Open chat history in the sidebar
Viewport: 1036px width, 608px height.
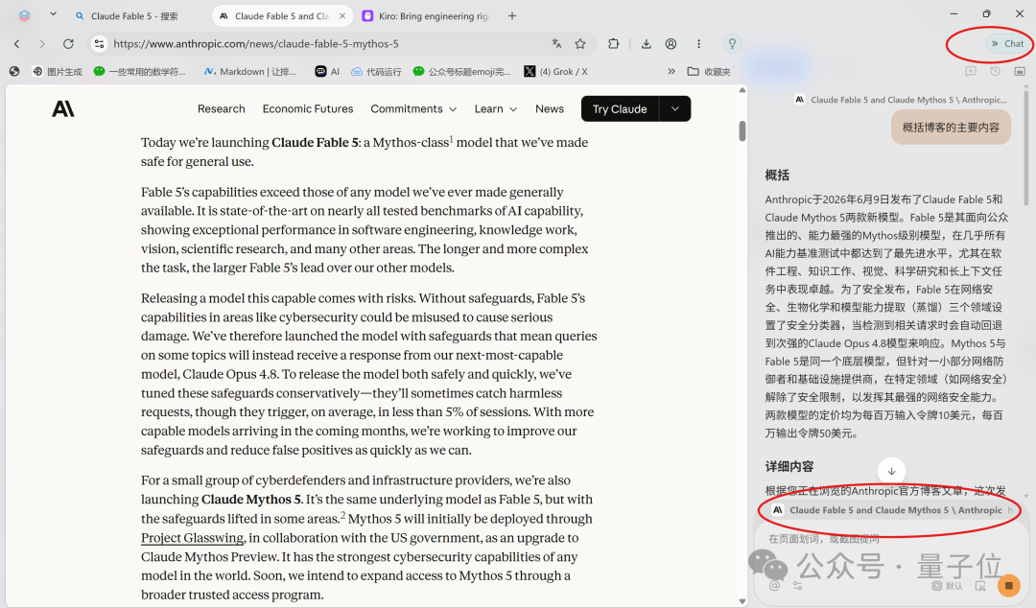995,71
